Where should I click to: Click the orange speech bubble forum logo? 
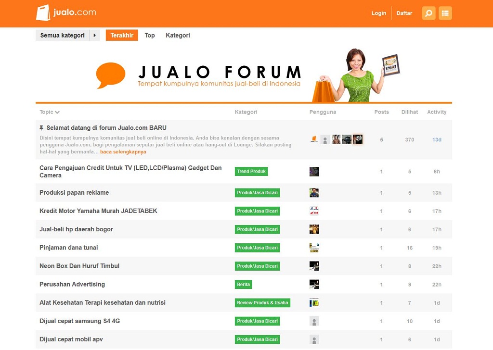tap(110, 75)
